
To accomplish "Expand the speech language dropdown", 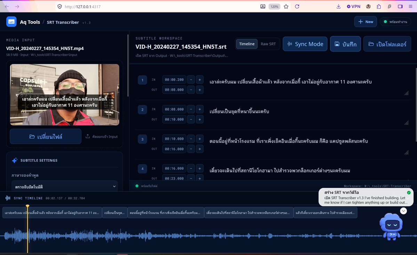I will (x=65, y=186).
